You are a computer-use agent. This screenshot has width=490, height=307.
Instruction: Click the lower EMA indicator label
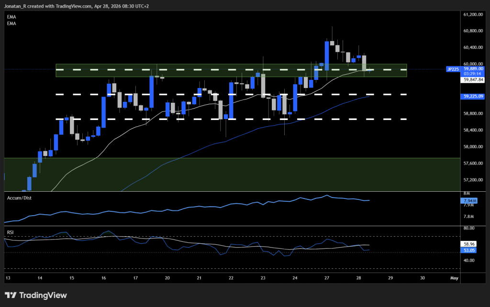coord(11,23)
